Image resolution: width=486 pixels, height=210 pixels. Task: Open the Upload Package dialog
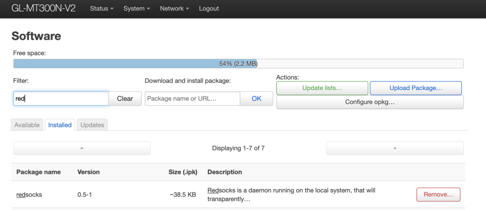[x=416, y=88]
